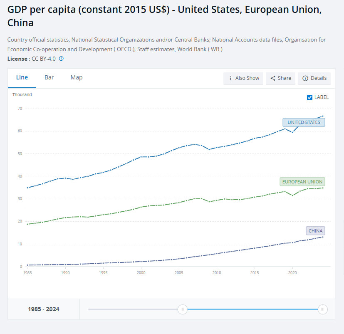Screen dimensions: 344x334
Task: Click the share icon in toolbar
Action: point(273,78)
